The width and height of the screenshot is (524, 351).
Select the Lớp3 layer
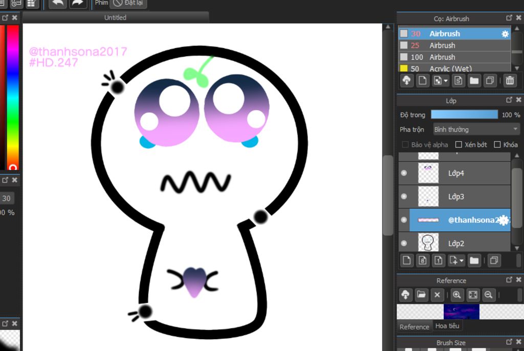pos(454,196)
